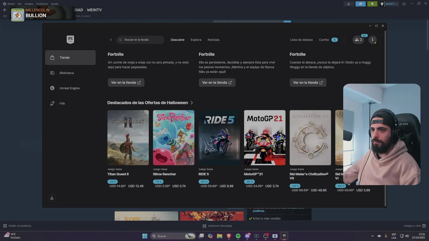Open the Civilization VII cover thumbnail
429x241 pixels.
click(x=310, y=138)
